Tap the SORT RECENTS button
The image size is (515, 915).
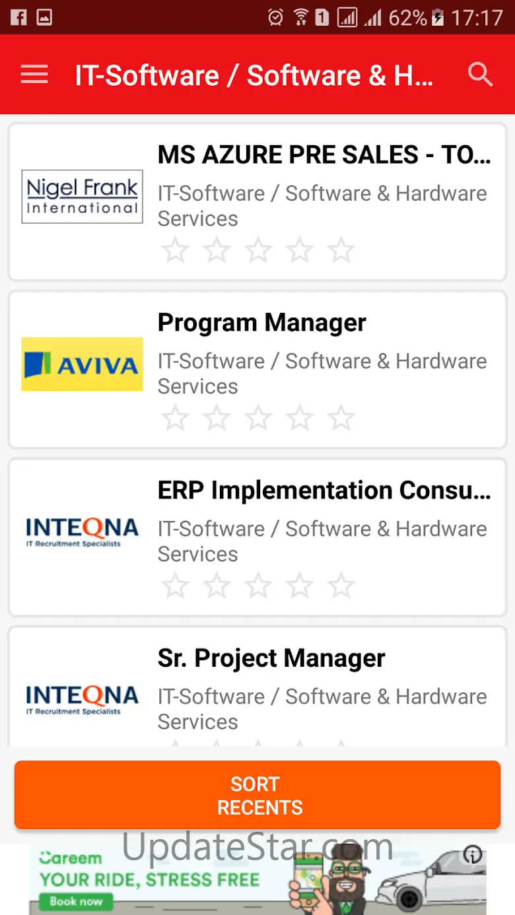click(257, 795)
